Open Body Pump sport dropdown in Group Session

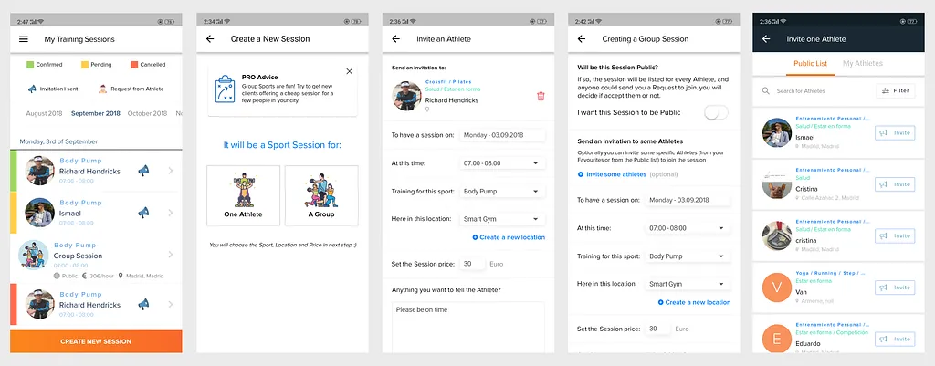688,256
